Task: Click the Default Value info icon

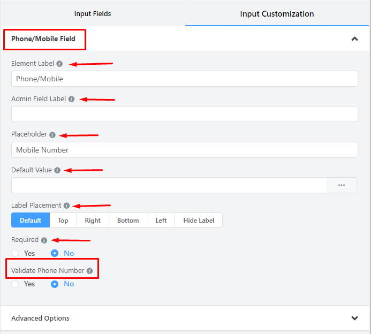Action: click(57, 170)
